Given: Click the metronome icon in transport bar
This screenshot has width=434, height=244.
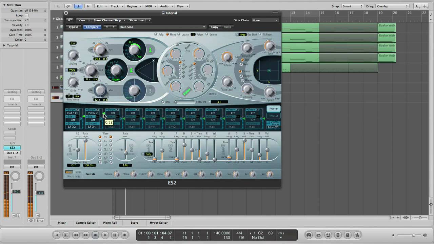Looking at the screenshot, I should pos(357,235).
